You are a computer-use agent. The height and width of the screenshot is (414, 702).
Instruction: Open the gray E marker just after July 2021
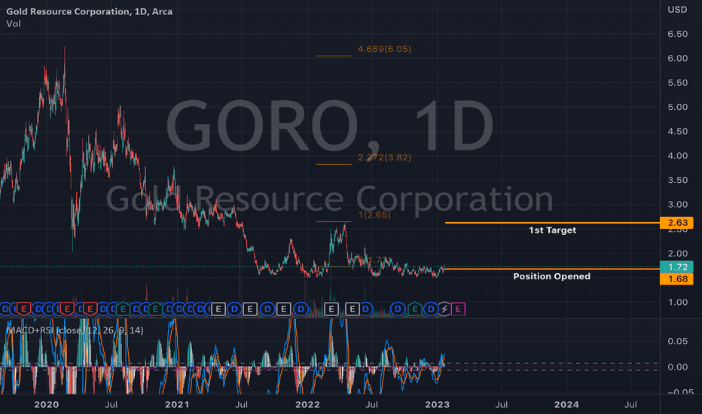250,309
